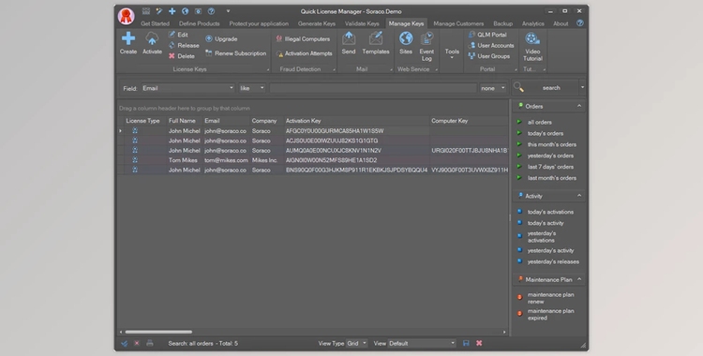This screenshot has height=356, width=703.
Task: Open the Illegal Computers list
Action: pos(303,39)
